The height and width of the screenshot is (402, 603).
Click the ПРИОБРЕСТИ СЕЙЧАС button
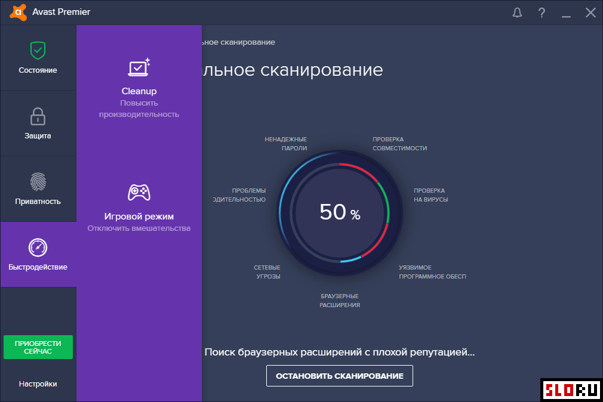click(x=38, y=347)
